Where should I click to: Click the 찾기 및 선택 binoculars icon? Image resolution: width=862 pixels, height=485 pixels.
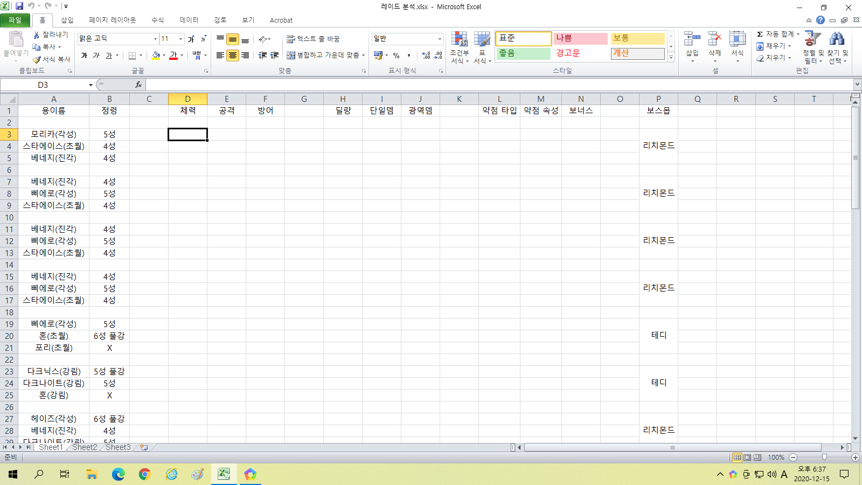click(x=837, y=39)
